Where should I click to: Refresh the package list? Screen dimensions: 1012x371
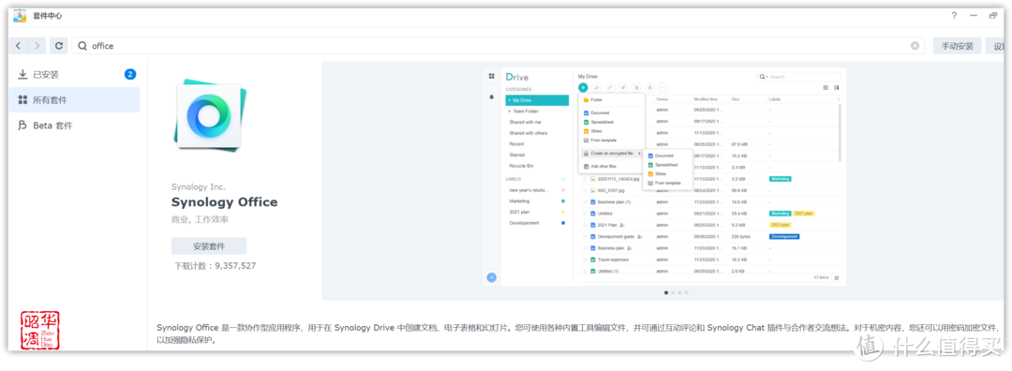(59, 46)
